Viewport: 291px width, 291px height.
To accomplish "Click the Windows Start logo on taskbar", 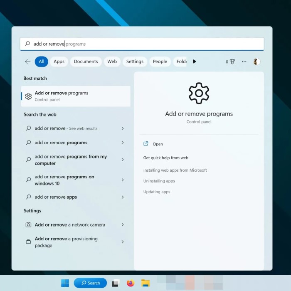I will [65, 283].
